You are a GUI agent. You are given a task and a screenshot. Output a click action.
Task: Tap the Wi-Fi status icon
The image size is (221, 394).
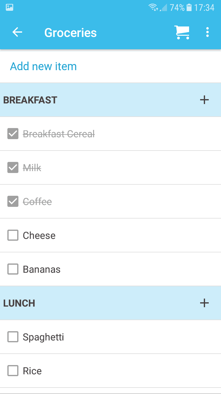[153, 7]
